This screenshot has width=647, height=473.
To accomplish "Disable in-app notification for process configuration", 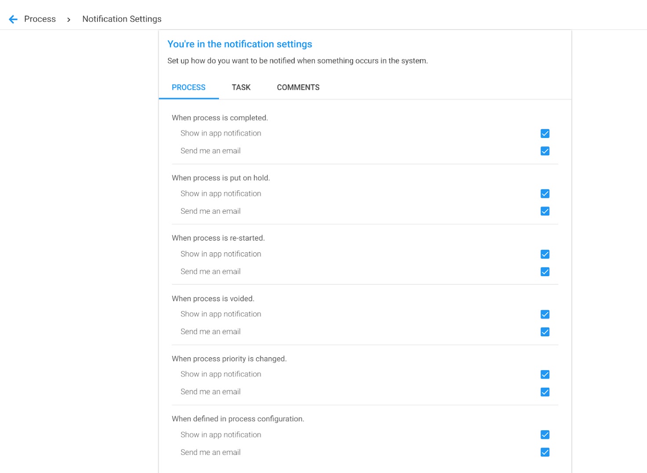I will (x=545, y=435).
